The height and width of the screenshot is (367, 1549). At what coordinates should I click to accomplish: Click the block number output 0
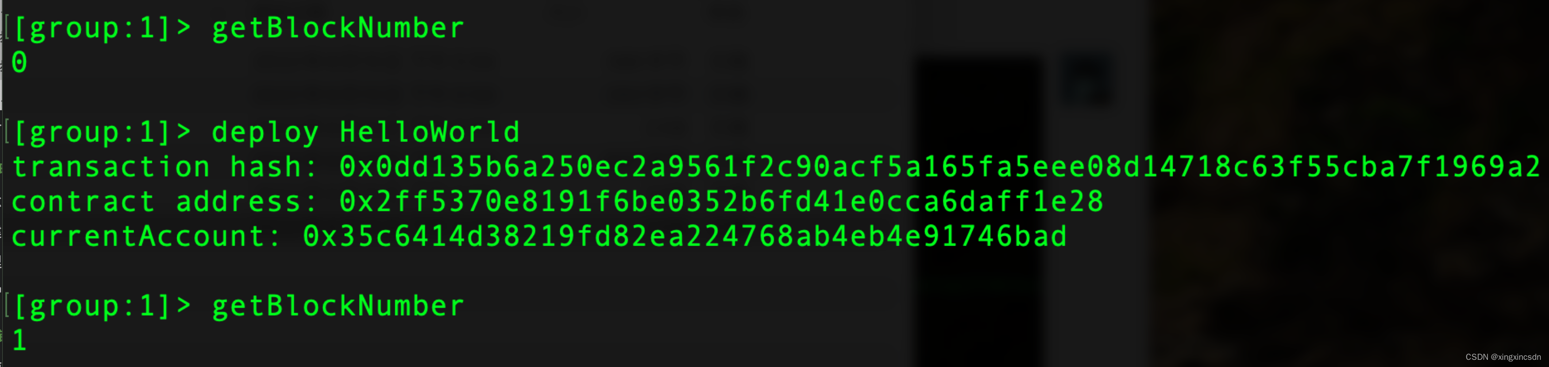(19, 63)
